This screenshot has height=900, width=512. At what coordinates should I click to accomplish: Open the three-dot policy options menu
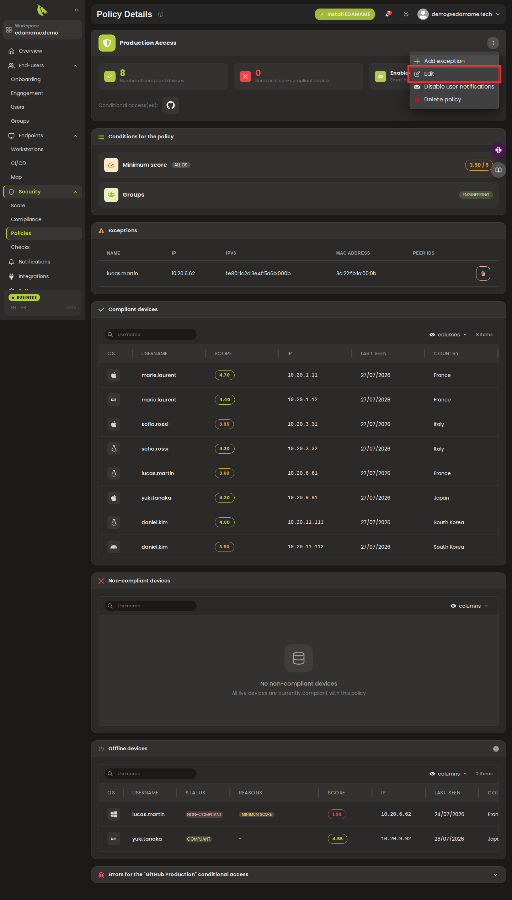click(x=493, y=43)
